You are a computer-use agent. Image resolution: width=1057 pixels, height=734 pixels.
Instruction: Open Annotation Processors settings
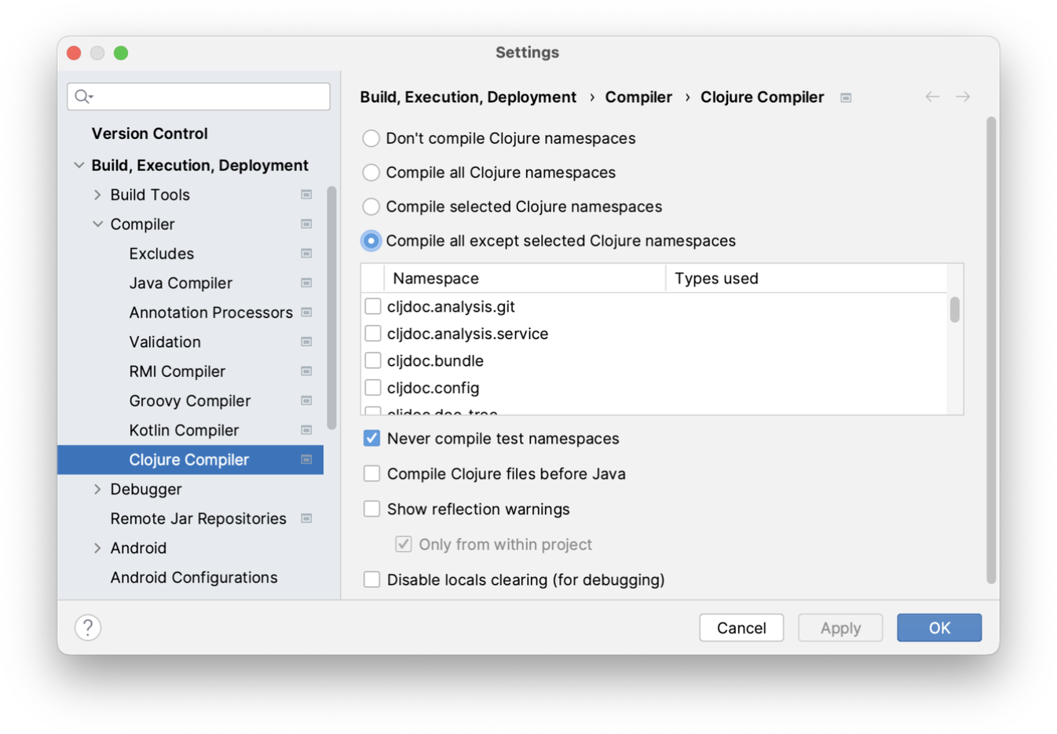point(210,312)
